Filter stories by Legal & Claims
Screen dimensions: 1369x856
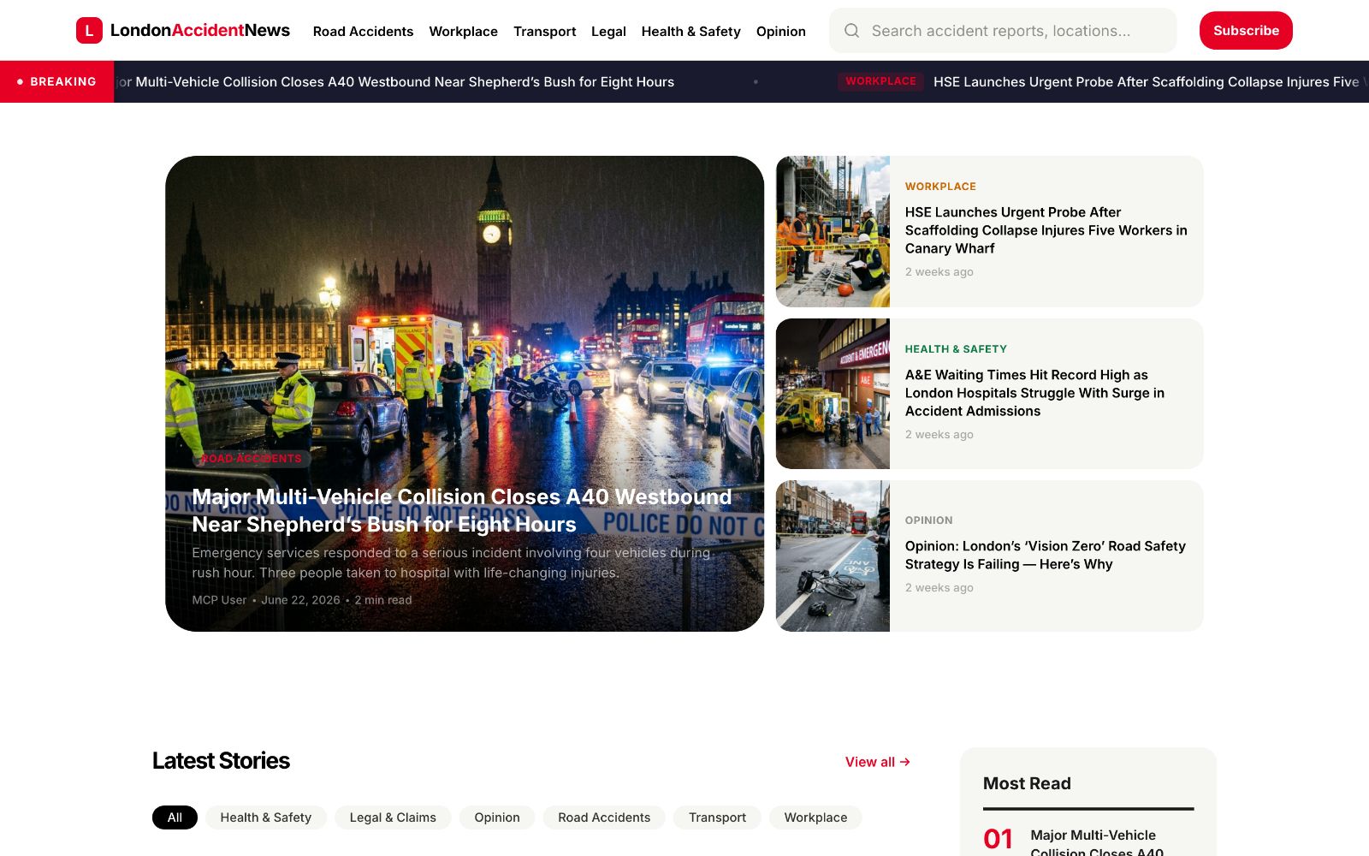393,817
